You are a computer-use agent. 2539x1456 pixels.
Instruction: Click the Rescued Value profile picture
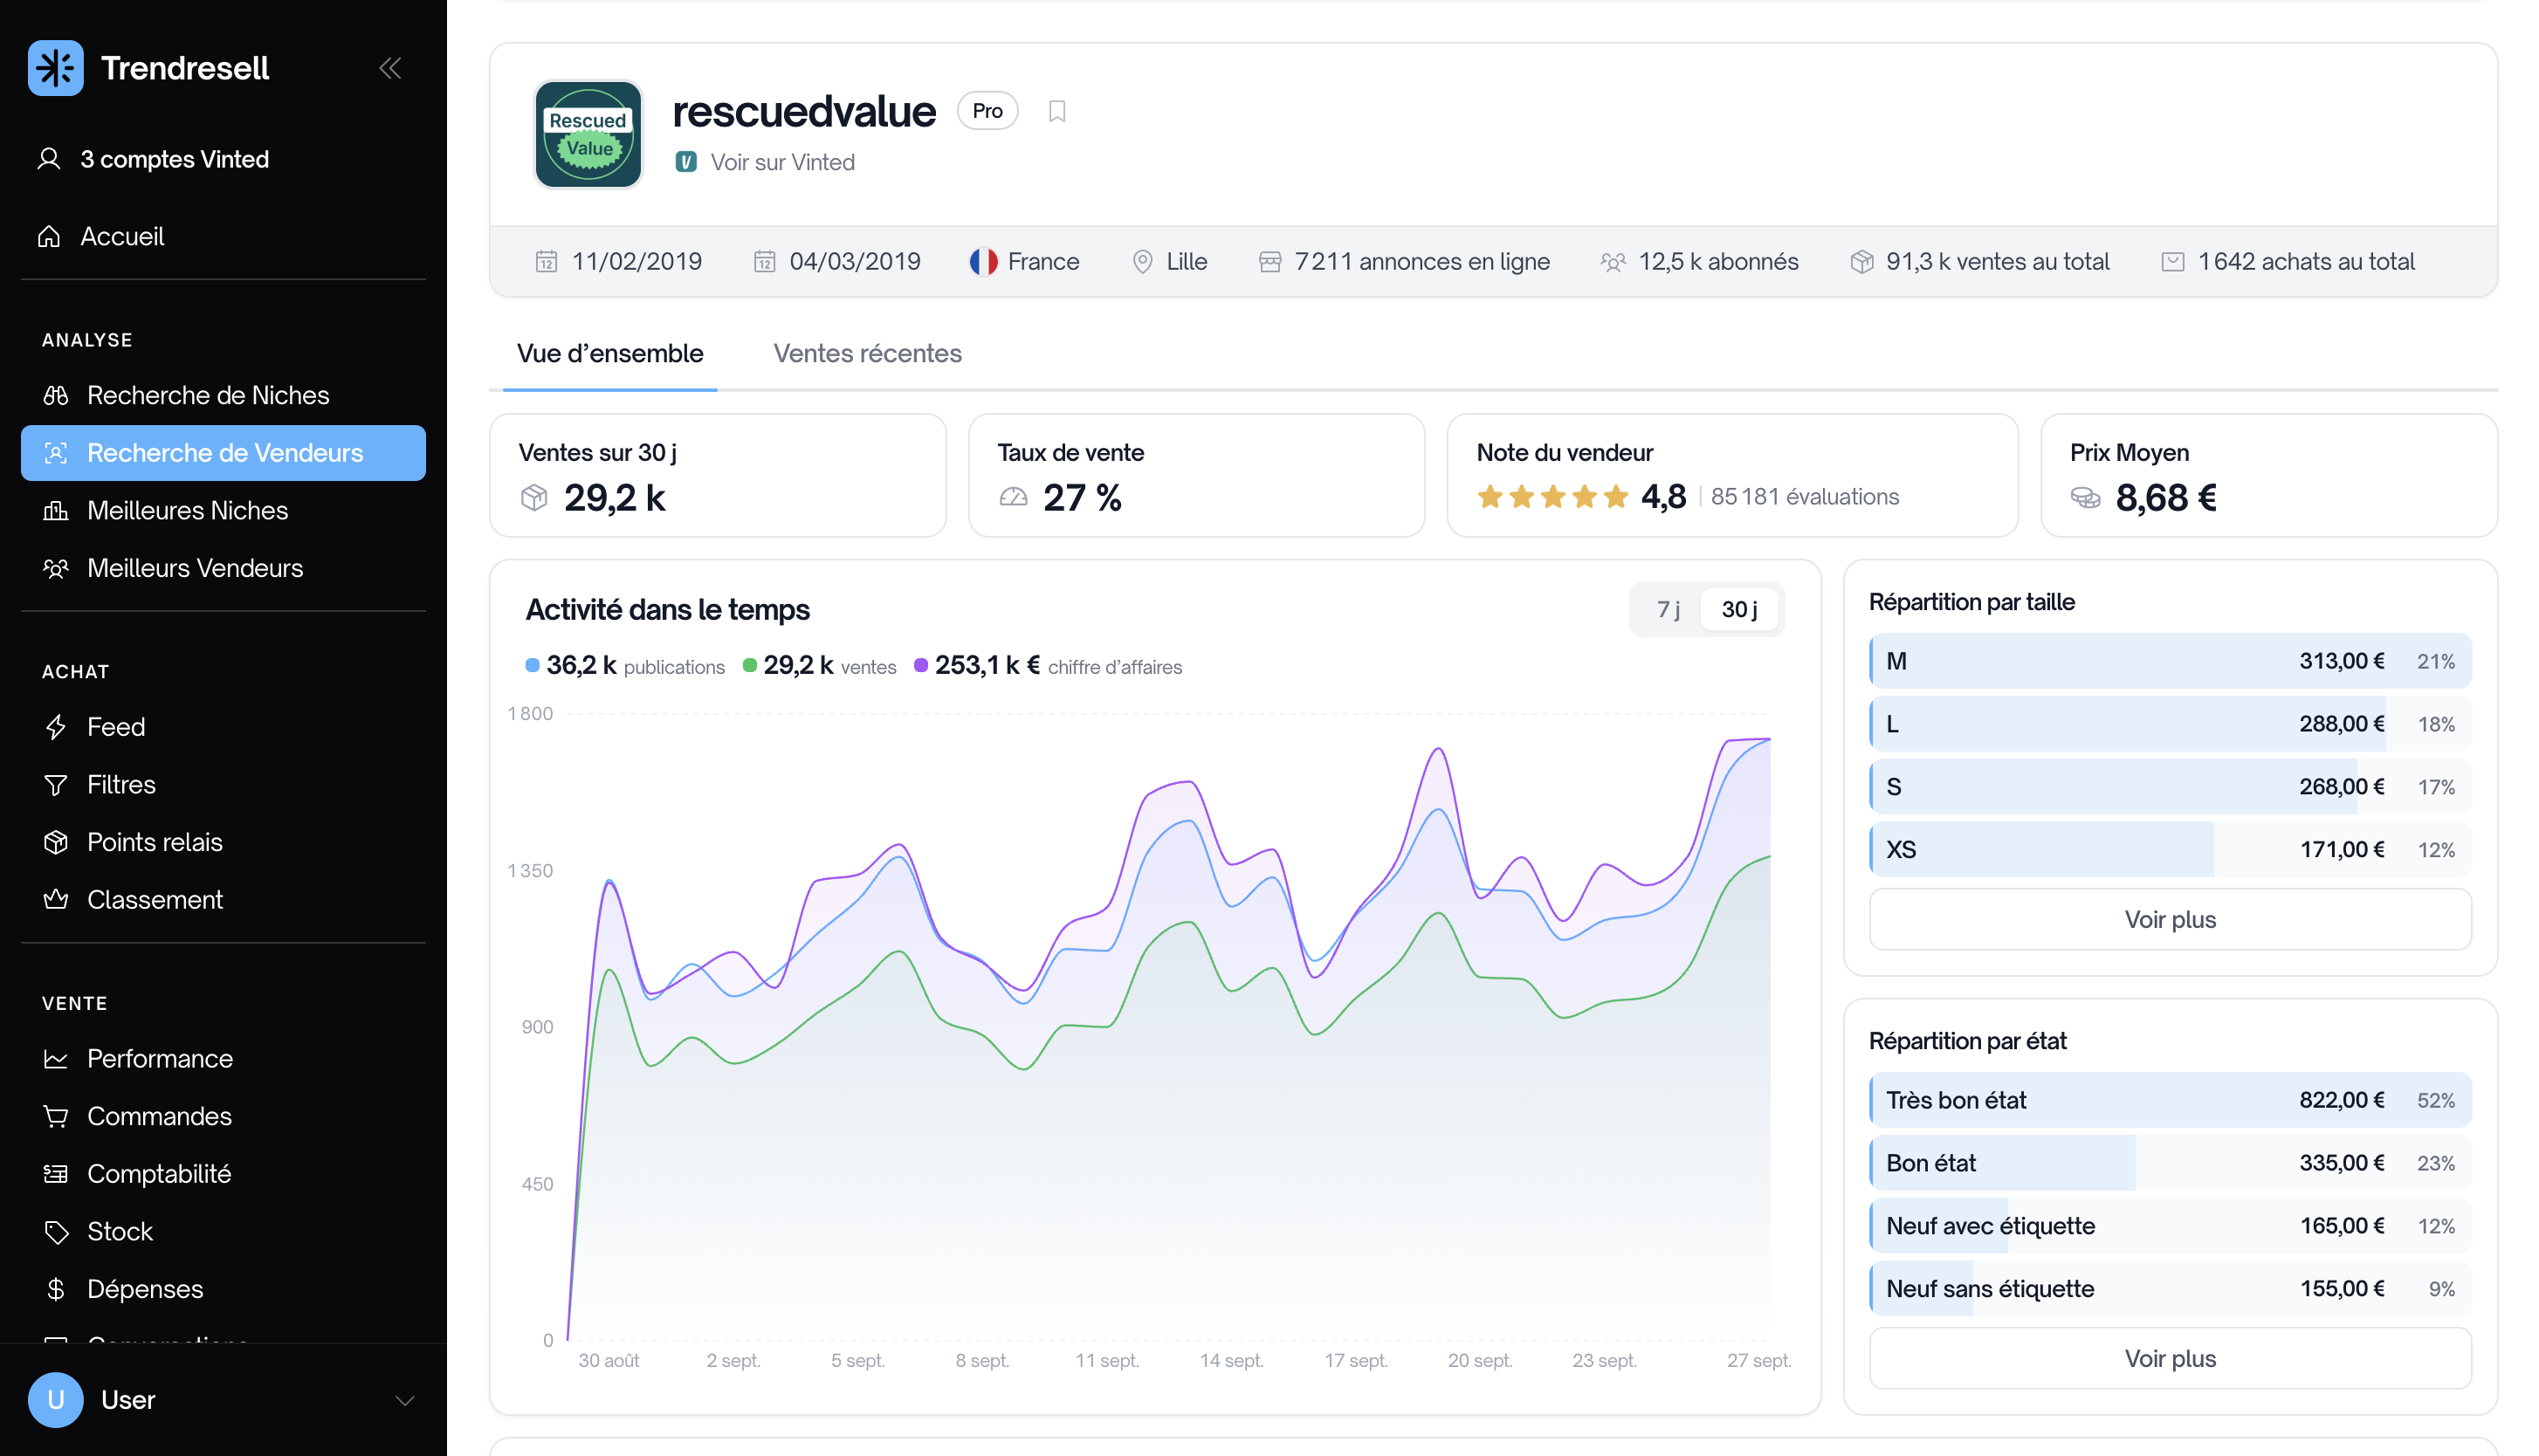point(588,134)
